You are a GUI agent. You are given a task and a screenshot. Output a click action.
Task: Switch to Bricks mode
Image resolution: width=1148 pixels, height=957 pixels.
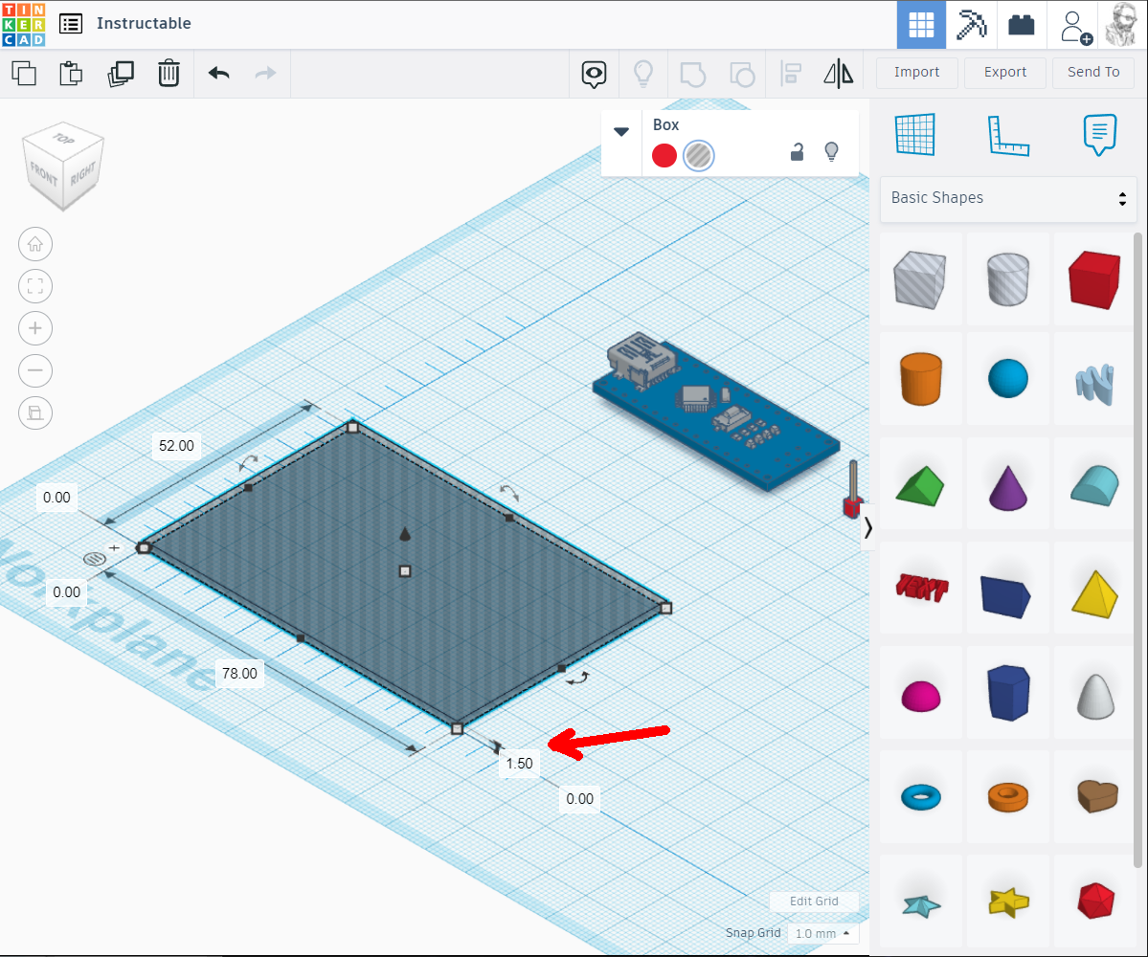pyautogui.click(x=1022, y=25)
